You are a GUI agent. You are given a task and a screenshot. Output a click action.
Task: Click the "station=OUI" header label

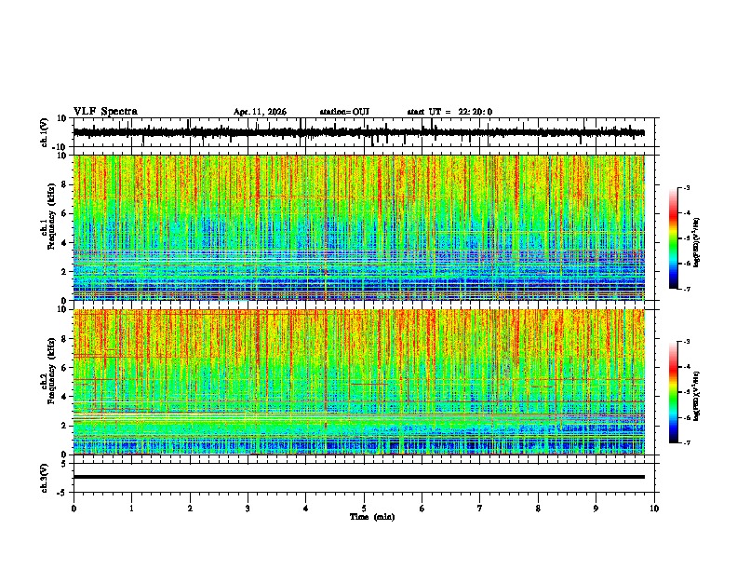(x=344, y=112)
